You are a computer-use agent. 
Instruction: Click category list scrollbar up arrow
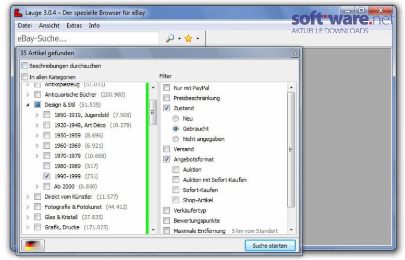point(153,87)
